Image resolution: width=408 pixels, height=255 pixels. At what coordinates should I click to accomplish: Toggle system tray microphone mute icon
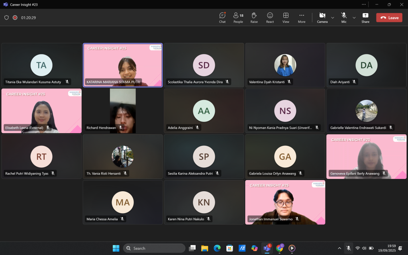point(349,248)
